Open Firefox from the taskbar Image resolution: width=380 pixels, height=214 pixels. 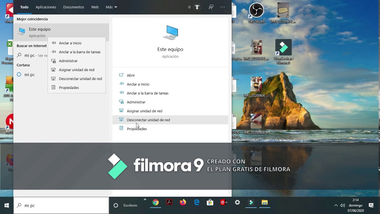click(x=183, y=203)
